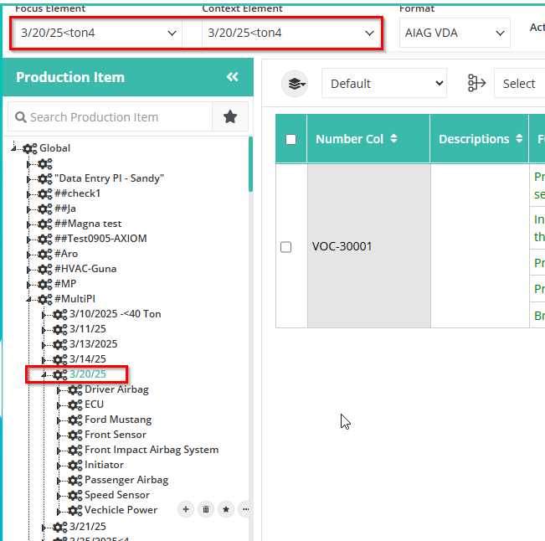Image resolution: width=545 pixels, height=541 pixels.
Task: Click gear icon of ##check1
Action: click(45, 193)
